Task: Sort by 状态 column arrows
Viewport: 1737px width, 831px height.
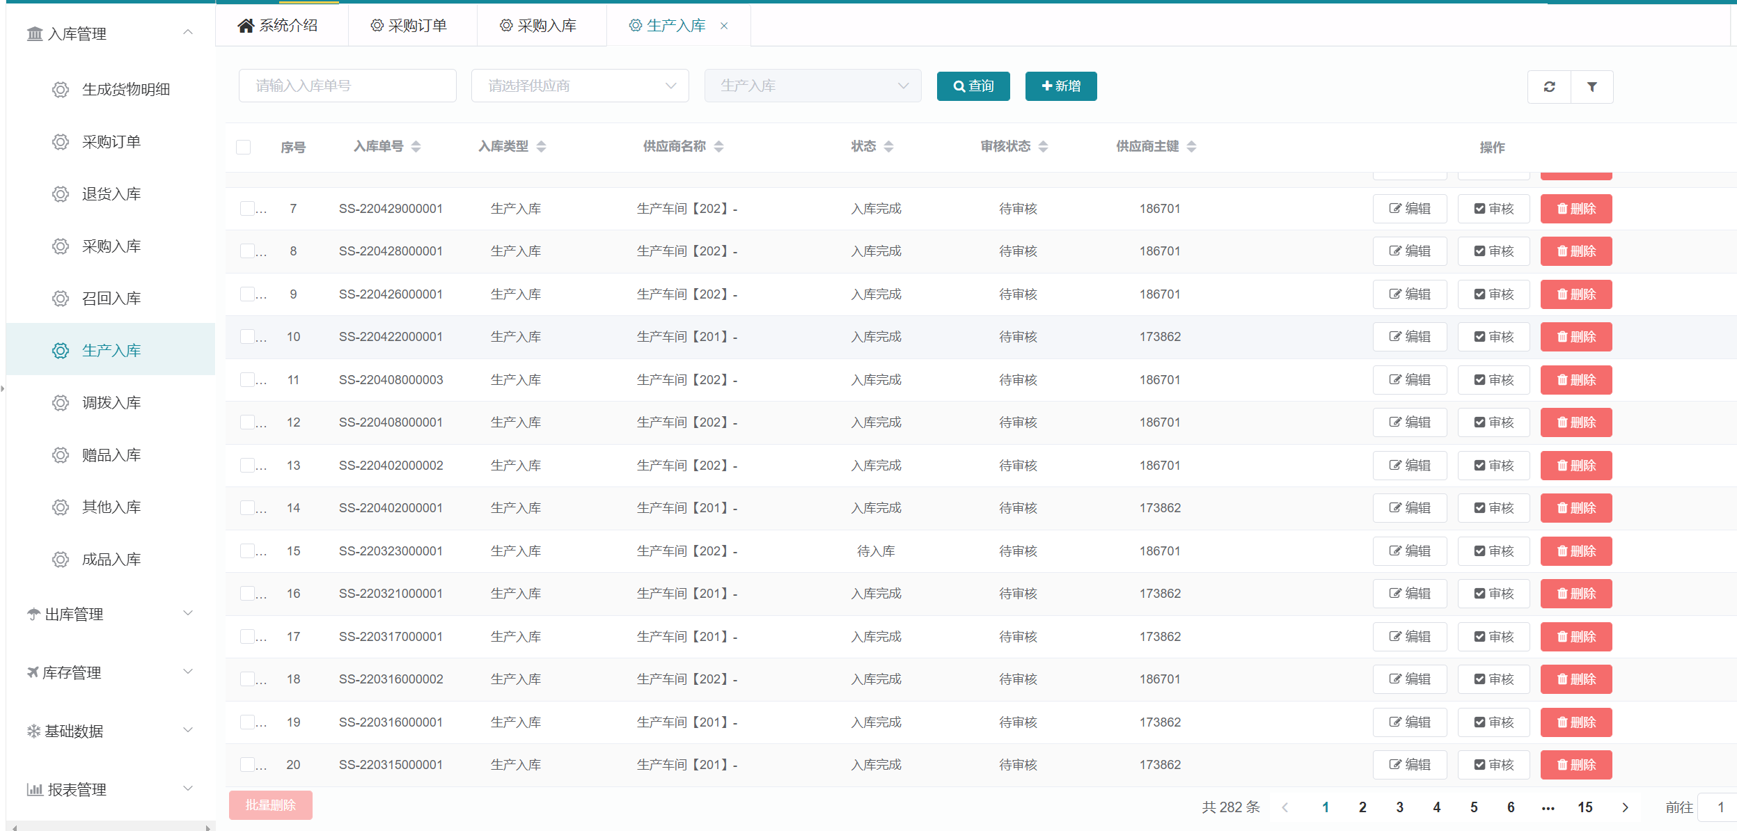Action: tap(889, 146)
